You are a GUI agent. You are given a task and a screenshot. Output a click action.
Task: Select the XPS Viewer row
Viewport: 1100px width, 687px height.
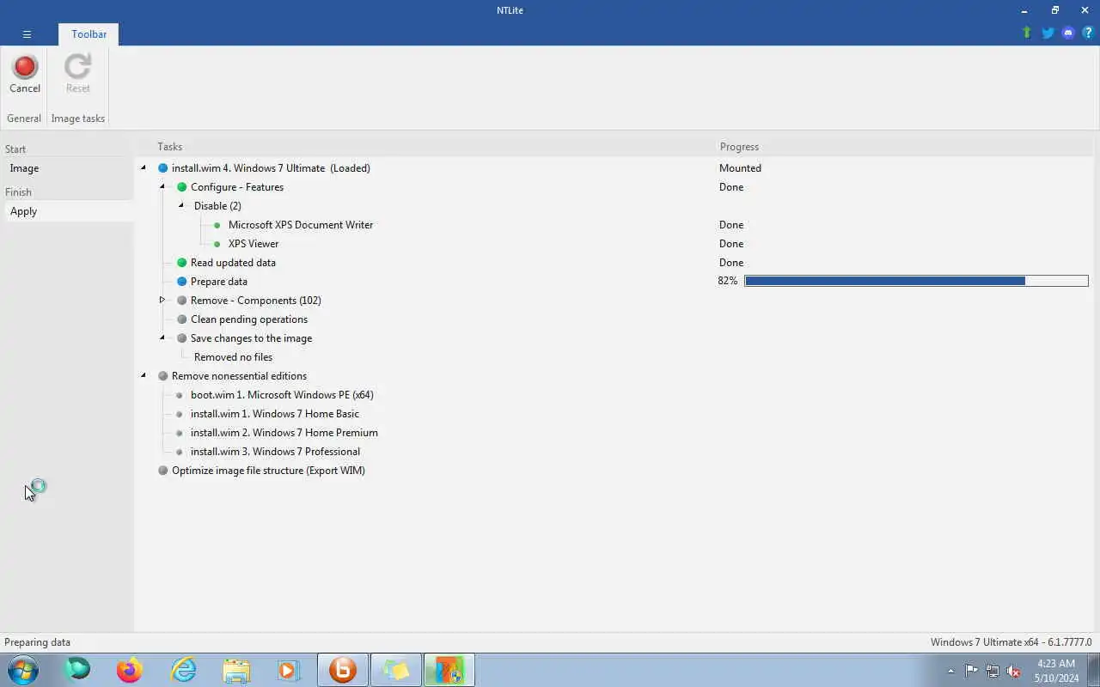pyautogui.click(x=254, y=244)
